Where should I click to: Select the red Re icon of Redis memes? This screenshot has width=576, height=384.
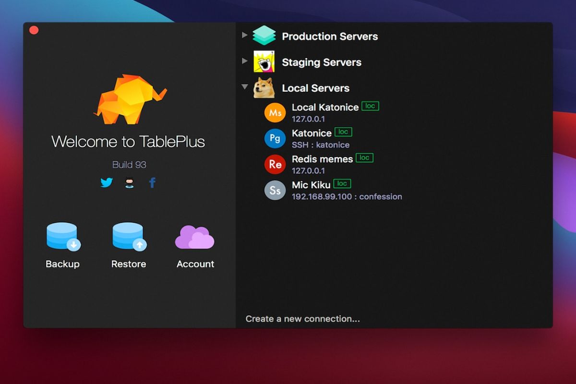(275, 165)
